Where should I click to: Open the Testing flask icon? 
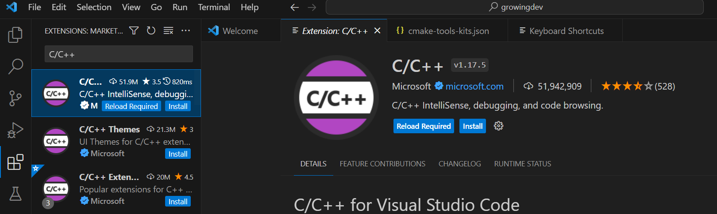pyautogui.click(x=15, y=194)
